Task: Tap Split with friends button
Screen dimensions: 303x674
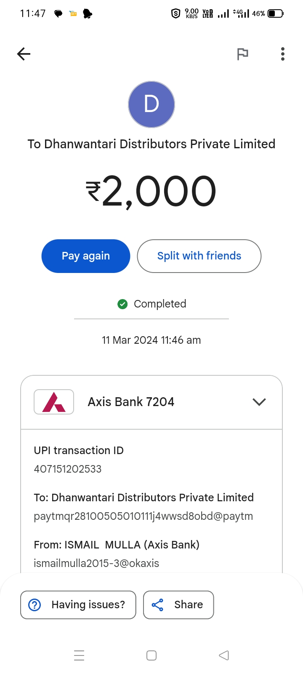Action: (x=199, y=256)
